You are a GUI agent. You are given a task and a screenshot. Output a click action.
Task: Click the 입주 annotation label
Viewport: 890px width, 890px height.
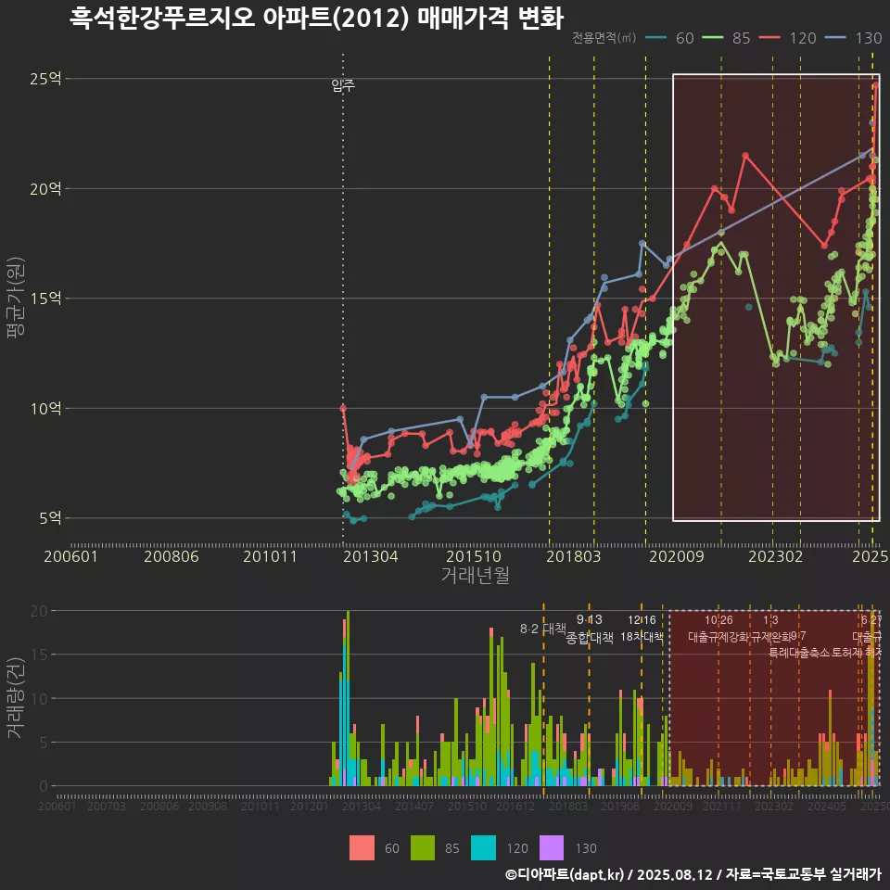343,85
